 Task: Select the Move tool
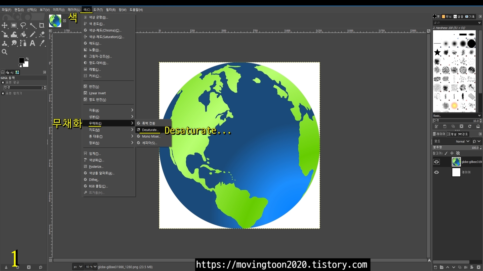tap(5, 25)
